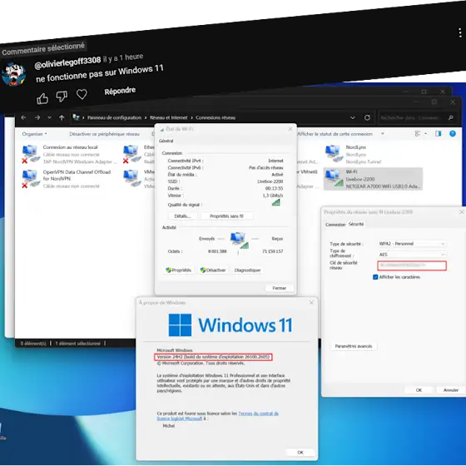Click Clé de sécurité réseau field
This screenshot has width=466, height=466.
coord(412,265)
